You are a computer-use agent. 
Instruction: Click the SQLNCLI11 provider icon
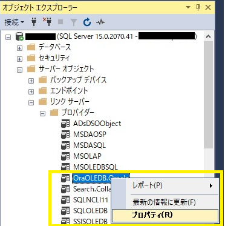tap(65, 200)
